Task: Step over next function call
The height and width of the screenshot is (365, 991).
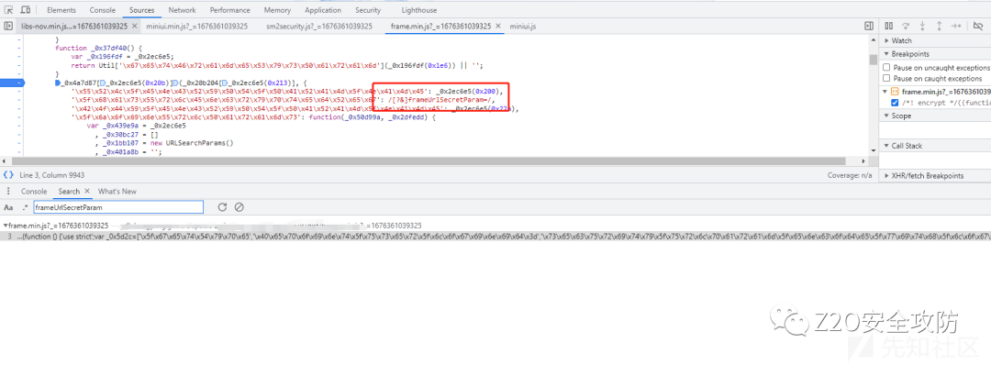Action: [906, 26]
